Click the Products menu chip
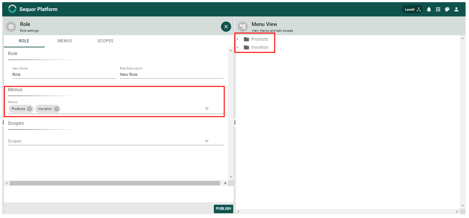The width and height of the screenshot is (469, 218). pyautogui.click(x=21, y=109)
